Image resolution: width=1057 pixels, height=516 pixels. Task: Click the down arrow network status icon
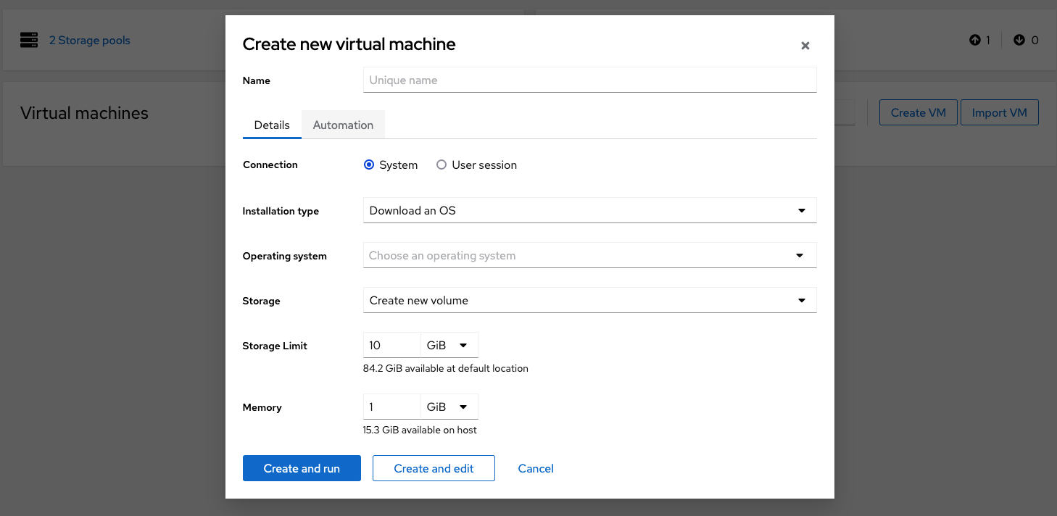point(1019,40)
